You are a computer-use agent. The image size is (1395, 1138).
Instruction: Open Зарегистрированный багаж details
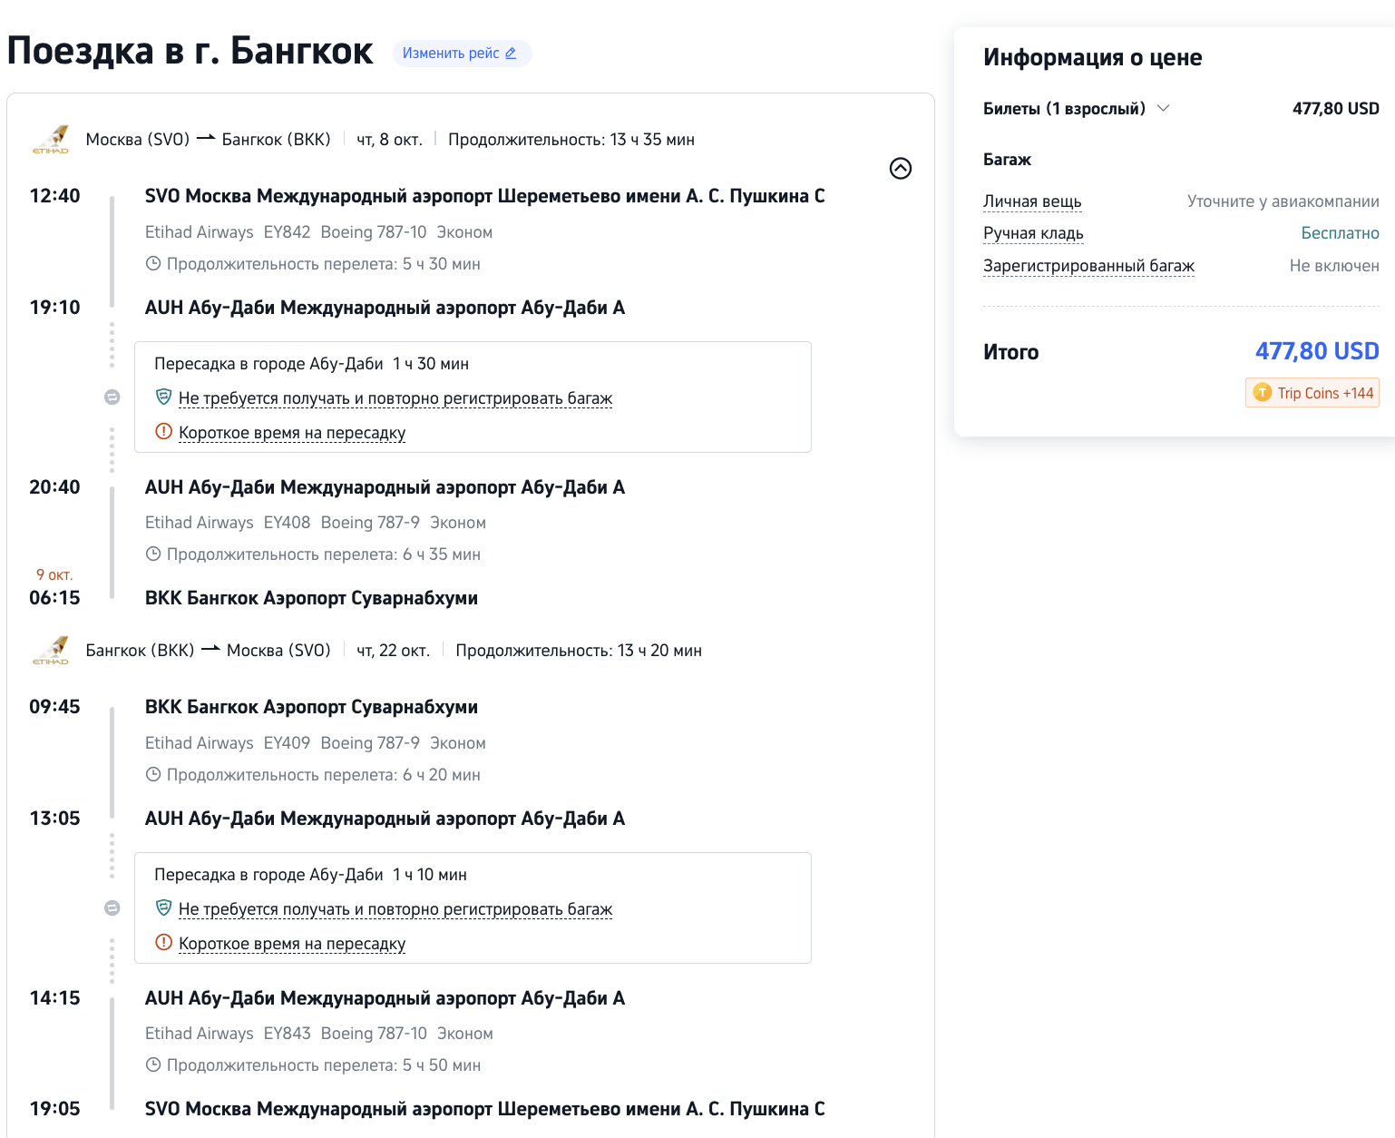tap(1088, 266)
